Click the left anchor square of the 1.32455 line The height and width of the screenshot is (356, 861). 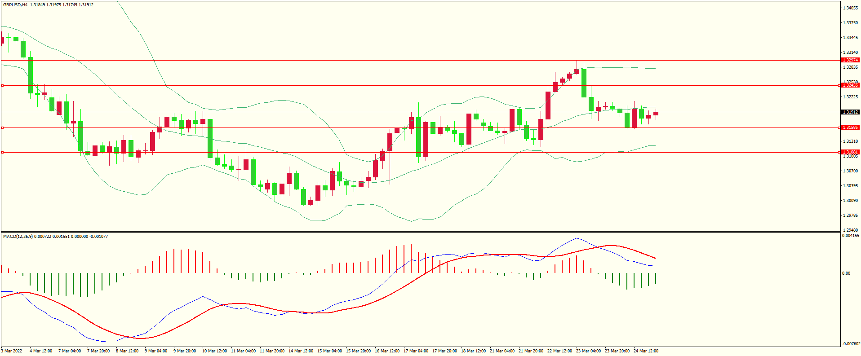pyautogui.click(x=2, y=85)
